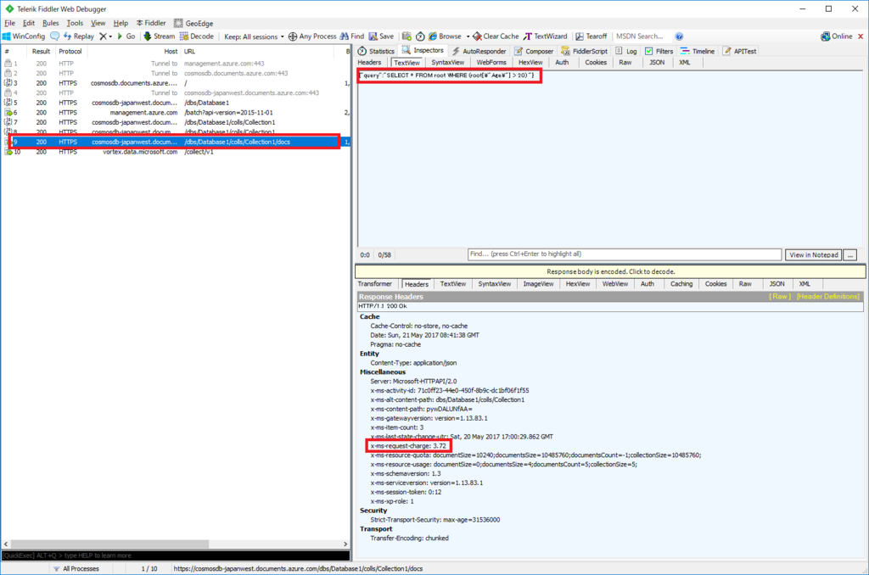The width and height of the screenshot is (869, 575).
Task: Click the All Processes status bar filter
Action: pyautogui.click(x=76, y=568)
